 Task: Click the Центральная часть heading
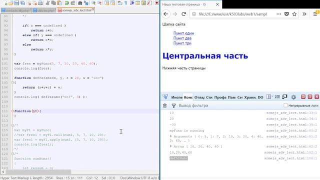tap(205, 56)
